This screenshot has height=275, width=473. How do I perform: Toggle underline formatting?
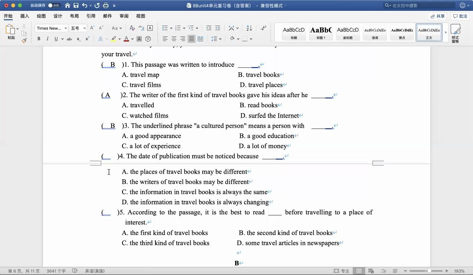[x=56, y=39]
